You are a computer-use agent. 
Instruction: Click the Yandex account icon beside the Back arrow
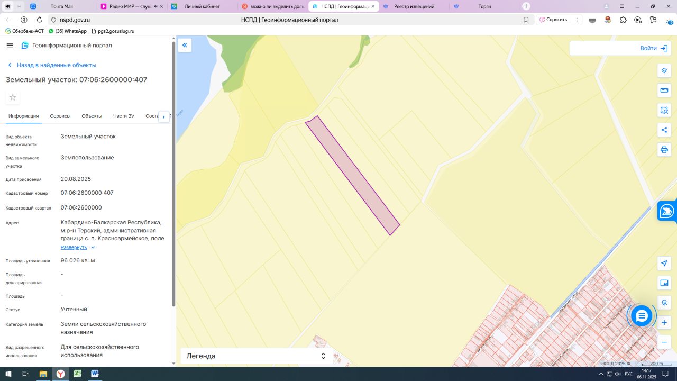click(x=24, y=20)
